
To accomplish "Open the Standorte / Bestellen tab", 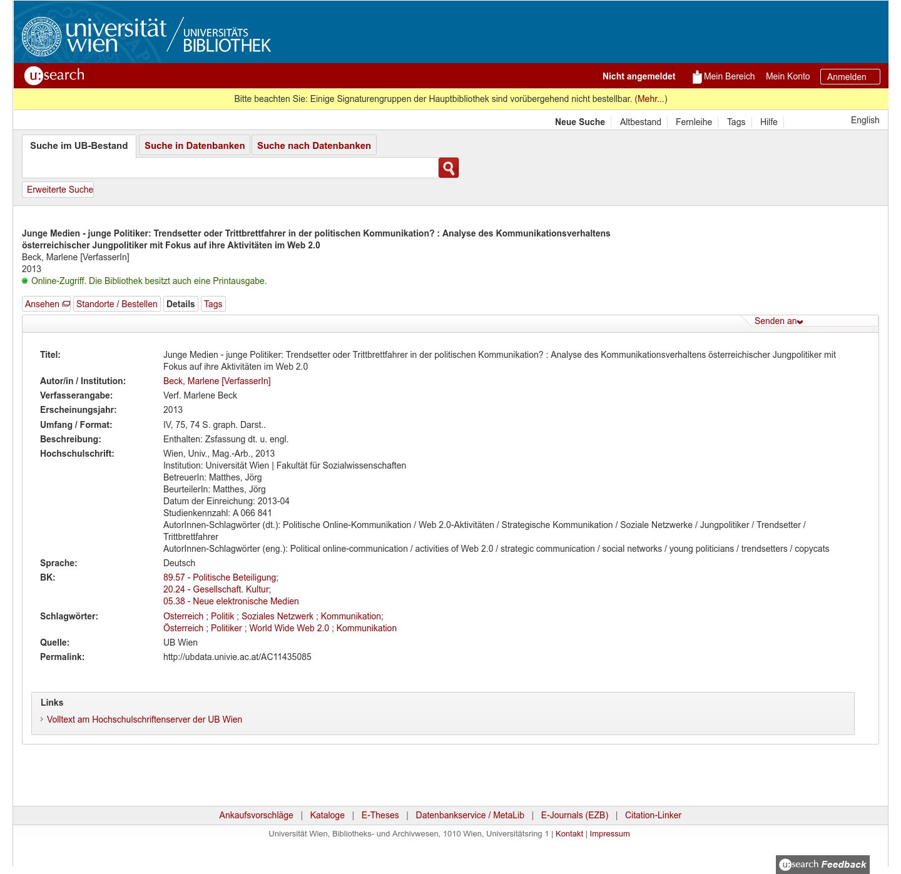I will coord(117,304).
